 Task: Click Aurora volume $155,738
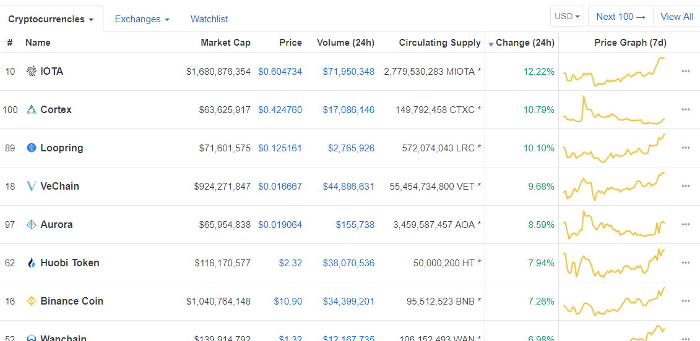355,225
